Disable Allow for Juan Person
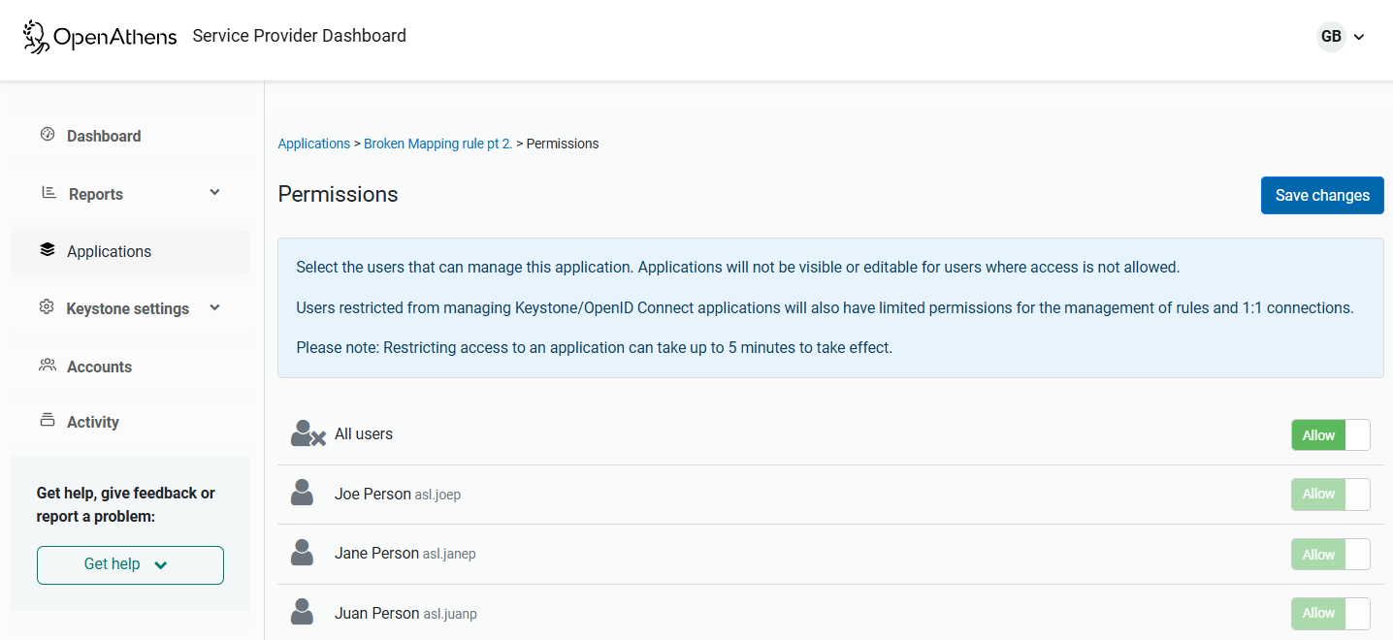Image resolution: width=1393 pixels, height=640 pixels. click(x=1330, y=613)
